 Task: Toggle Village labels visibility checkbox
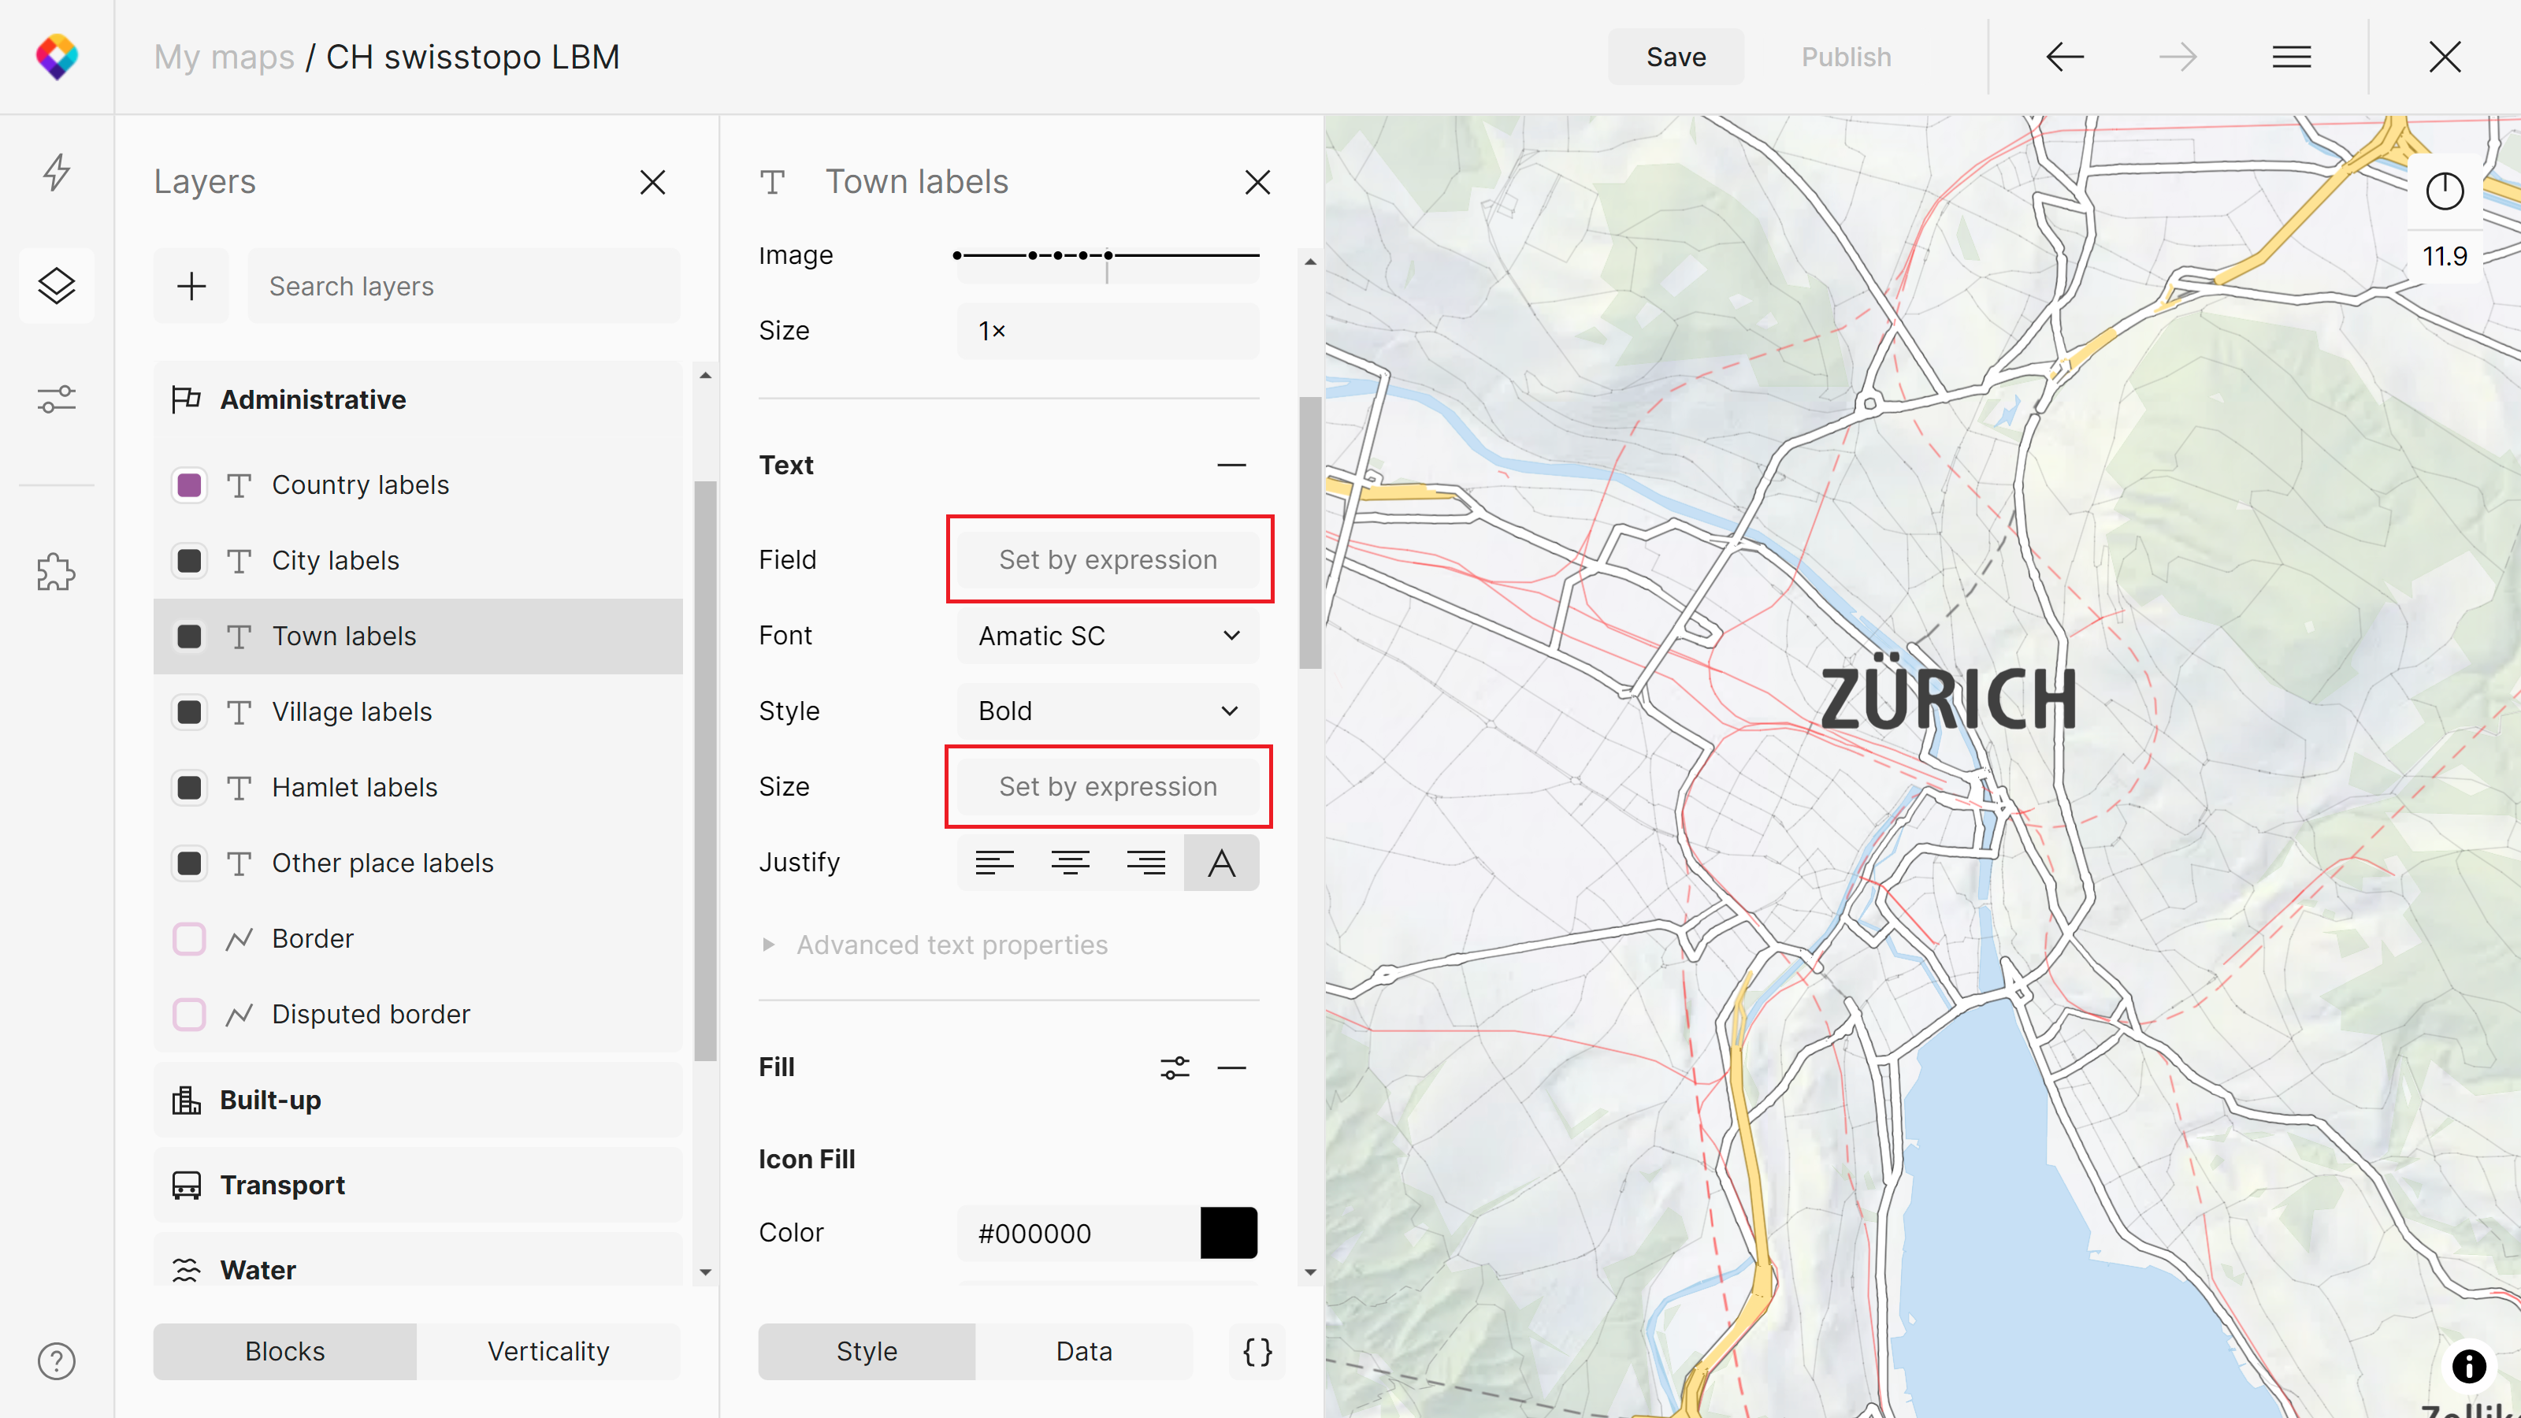(189, 711)
